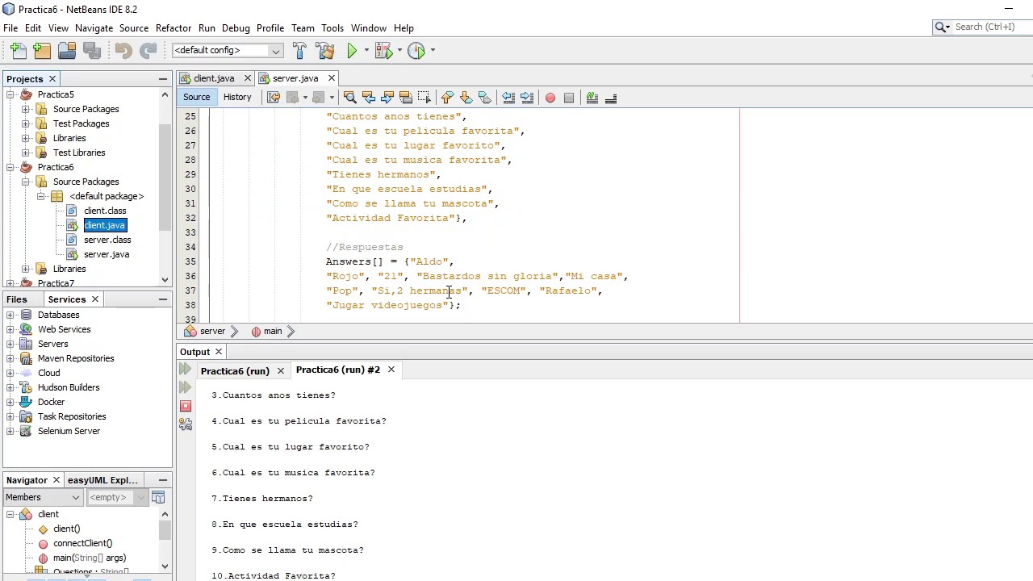Close the server.java editor tab
Screen dimensions: 1033x581
(331, 78)
